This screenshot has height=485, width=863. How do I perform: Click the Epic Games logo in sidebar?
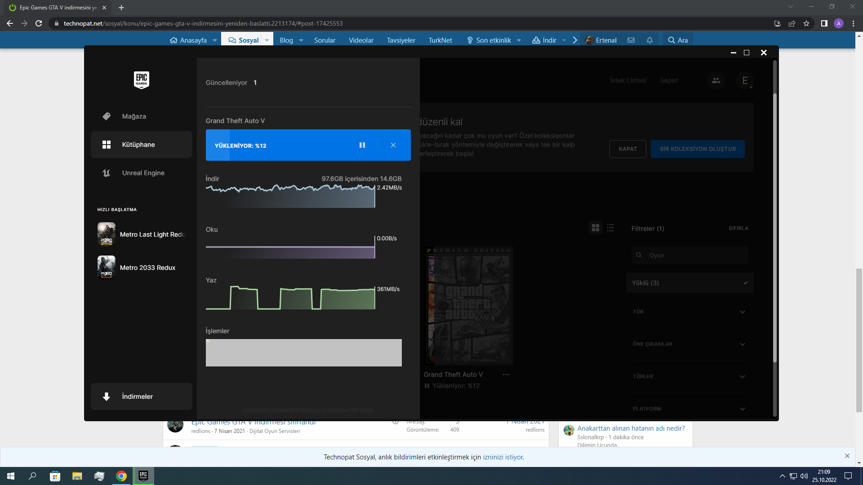(142, 80)
